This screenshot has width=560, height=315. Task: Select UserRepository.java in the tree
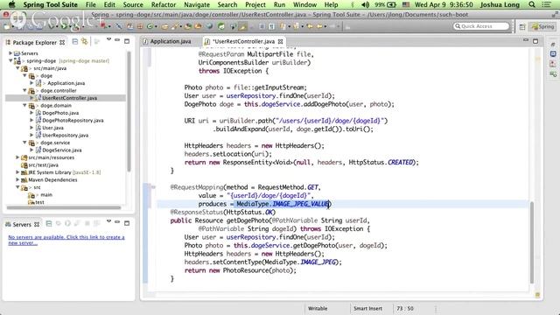tap(65, 136)
